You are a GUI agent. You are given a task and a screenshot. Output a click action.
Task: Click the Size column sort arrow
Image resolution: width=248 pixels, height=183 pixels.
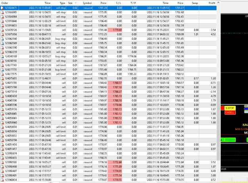(76, 3)
